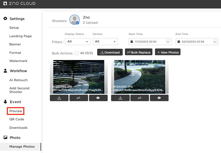221x153 pixels.
Task: Clear the End Time value with x icon
Action: pyautogui.click(x=215, y=42)
